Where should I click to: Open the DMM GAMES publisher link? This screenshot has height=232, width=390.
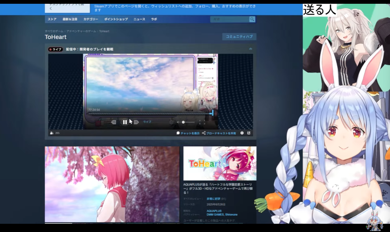[215, 215]
